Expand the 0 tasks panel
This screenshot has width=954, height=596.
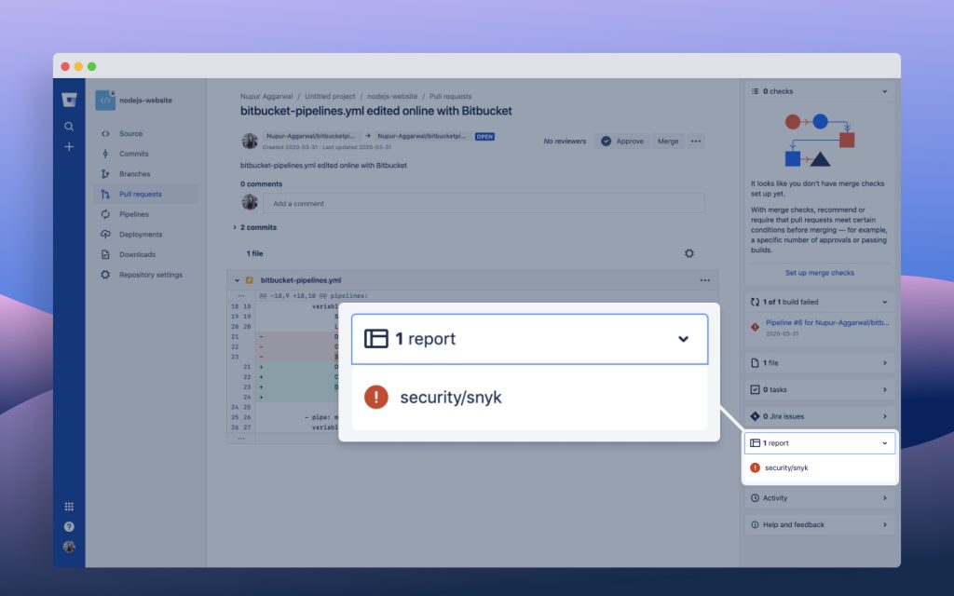[x=820, y=390]
